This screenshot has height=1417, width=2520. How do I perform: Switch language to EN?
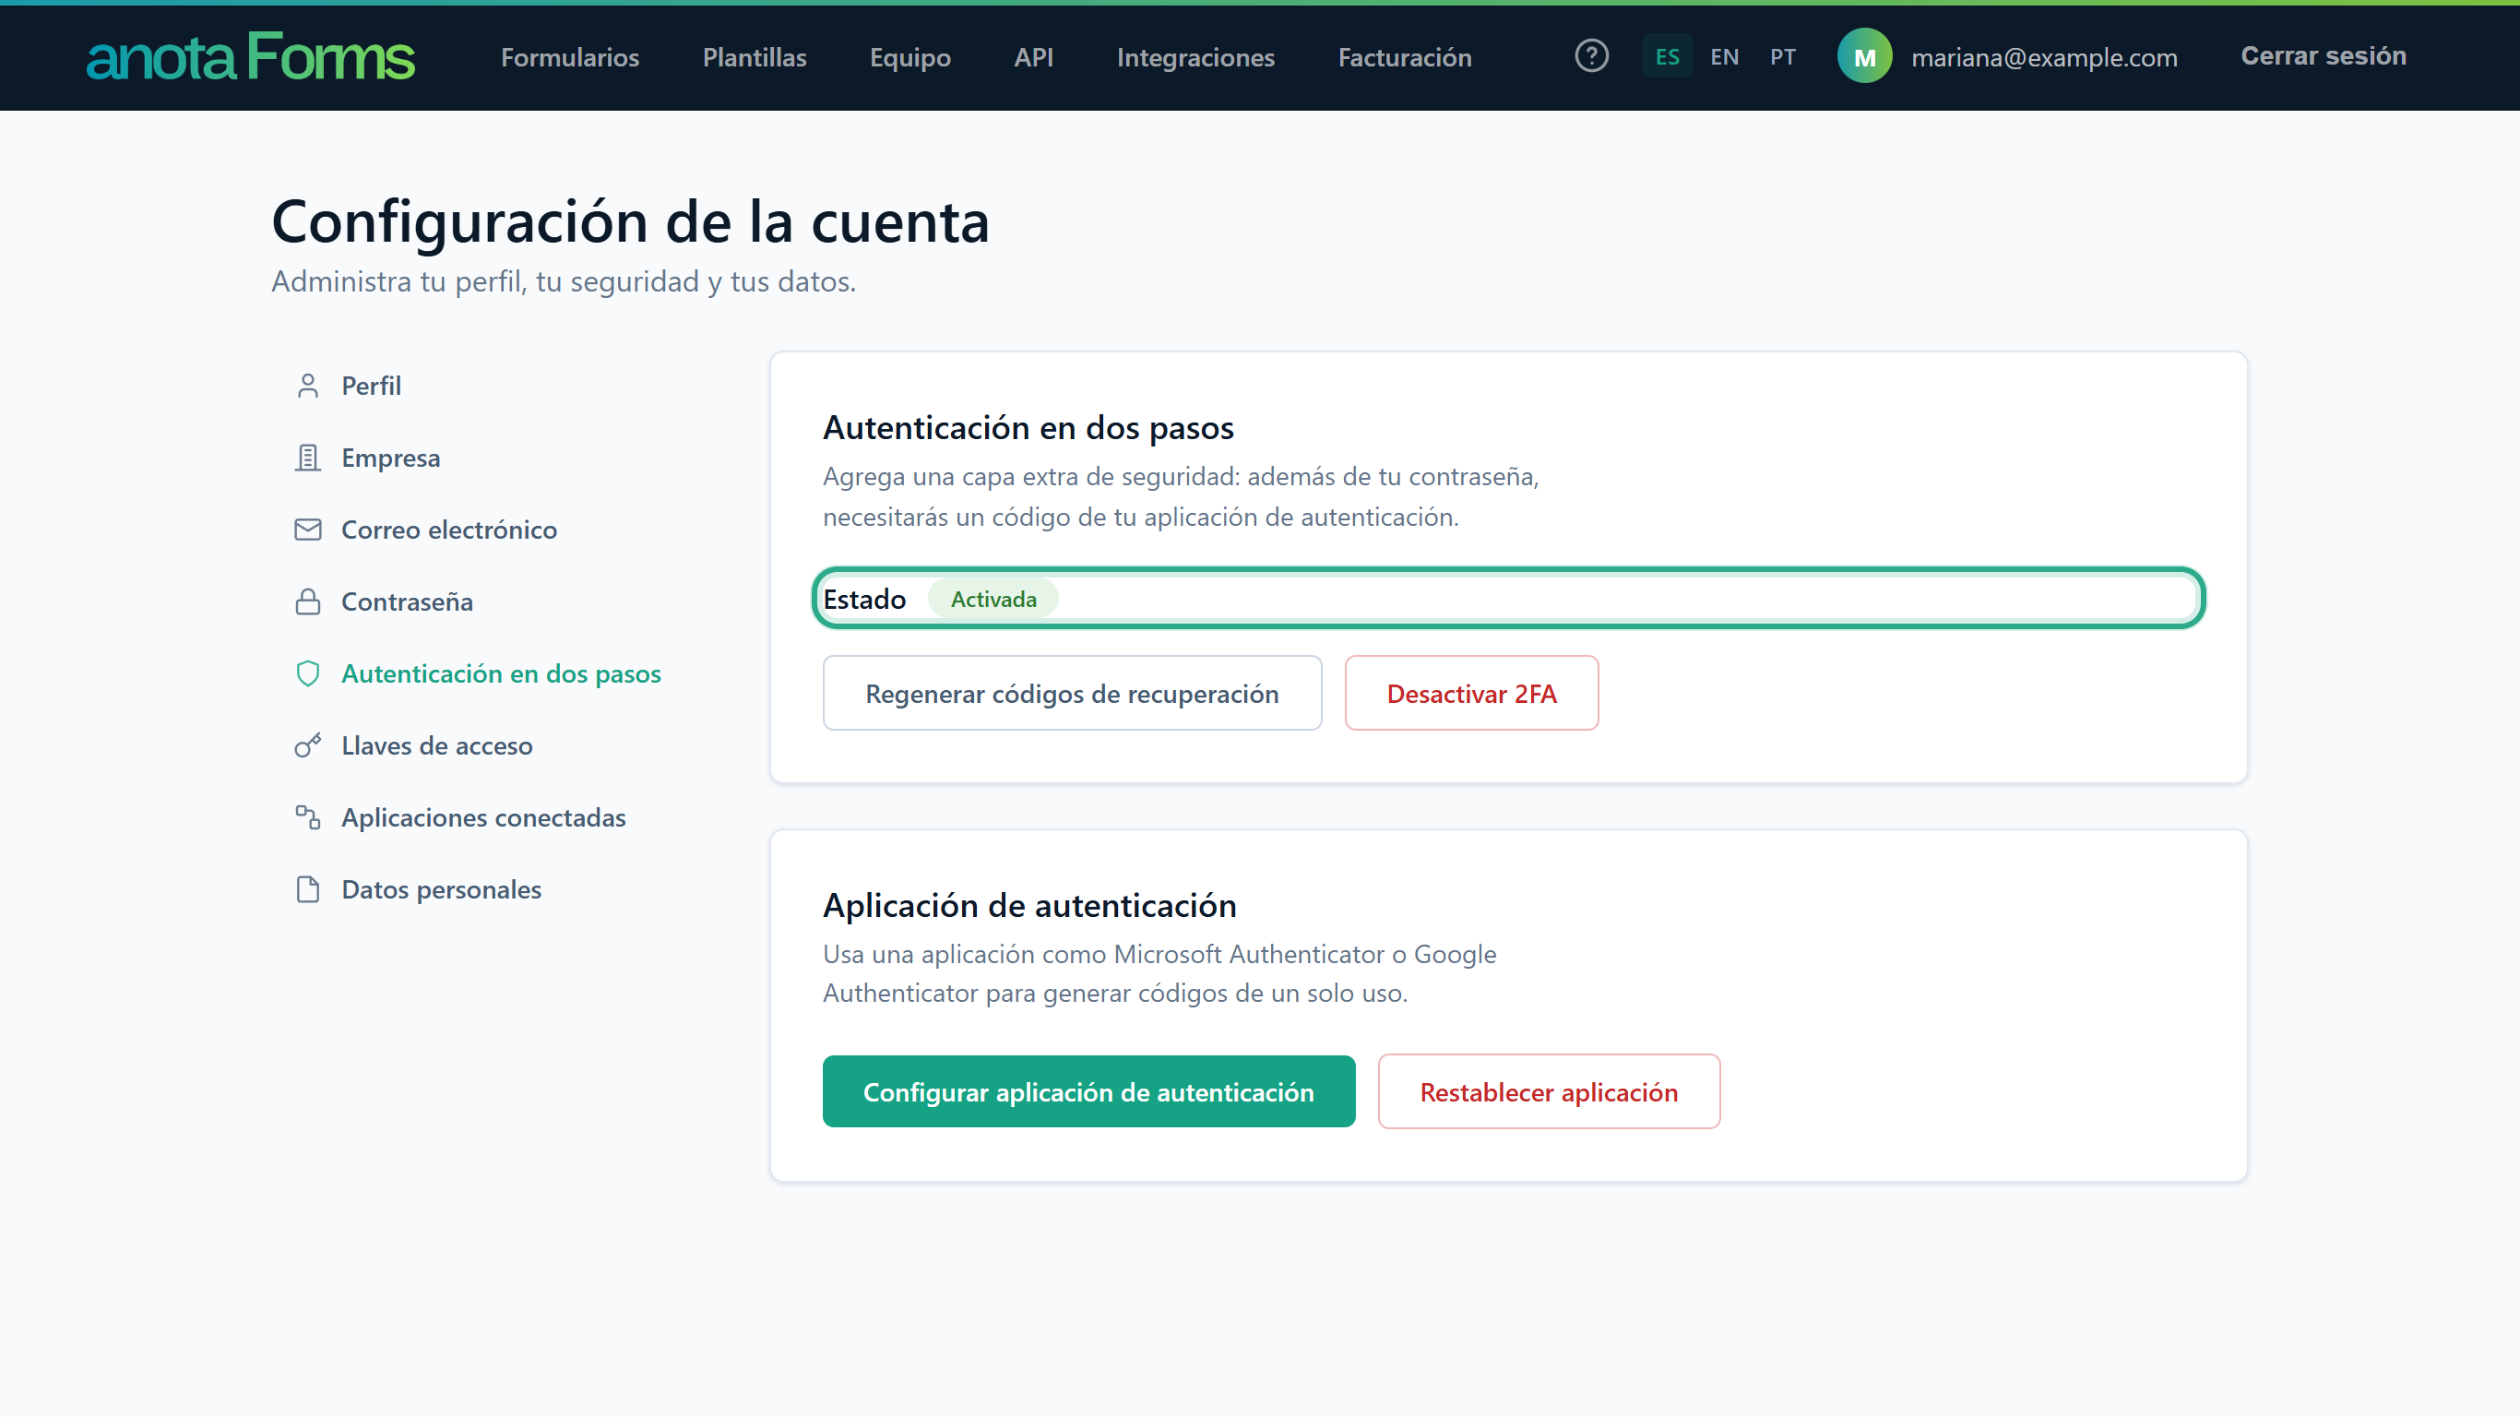point(1724,57)
